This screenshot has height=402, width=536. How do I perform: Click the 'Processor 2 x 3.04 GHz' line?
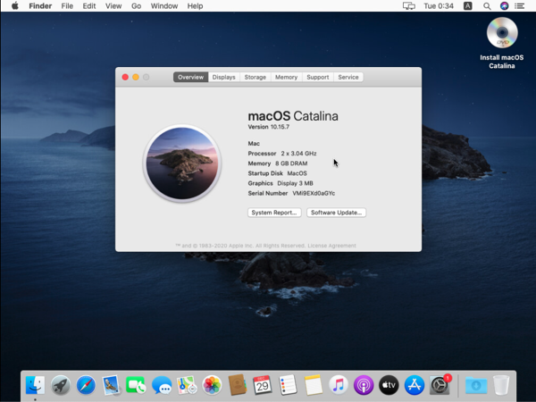coord(282,154)
